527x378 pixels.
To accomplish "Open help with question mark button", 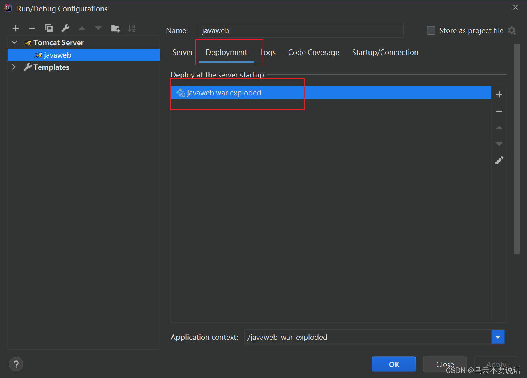I will tap(16, 364).
